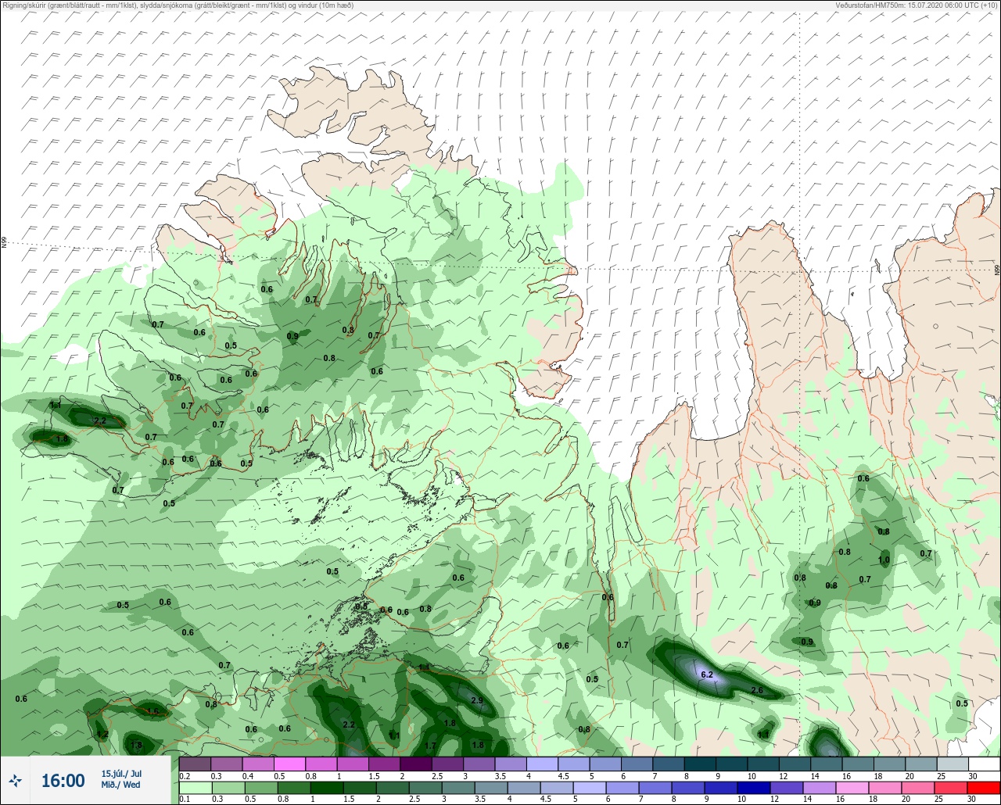Click the Veðurstofan logo icon beside 16:00

[16, 780]
